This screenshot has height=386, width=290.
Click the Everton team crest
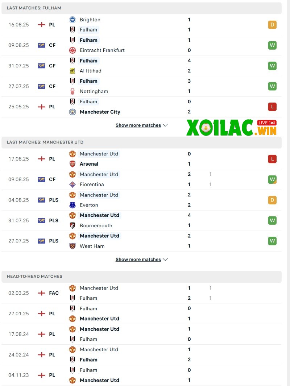pos(72,205)
